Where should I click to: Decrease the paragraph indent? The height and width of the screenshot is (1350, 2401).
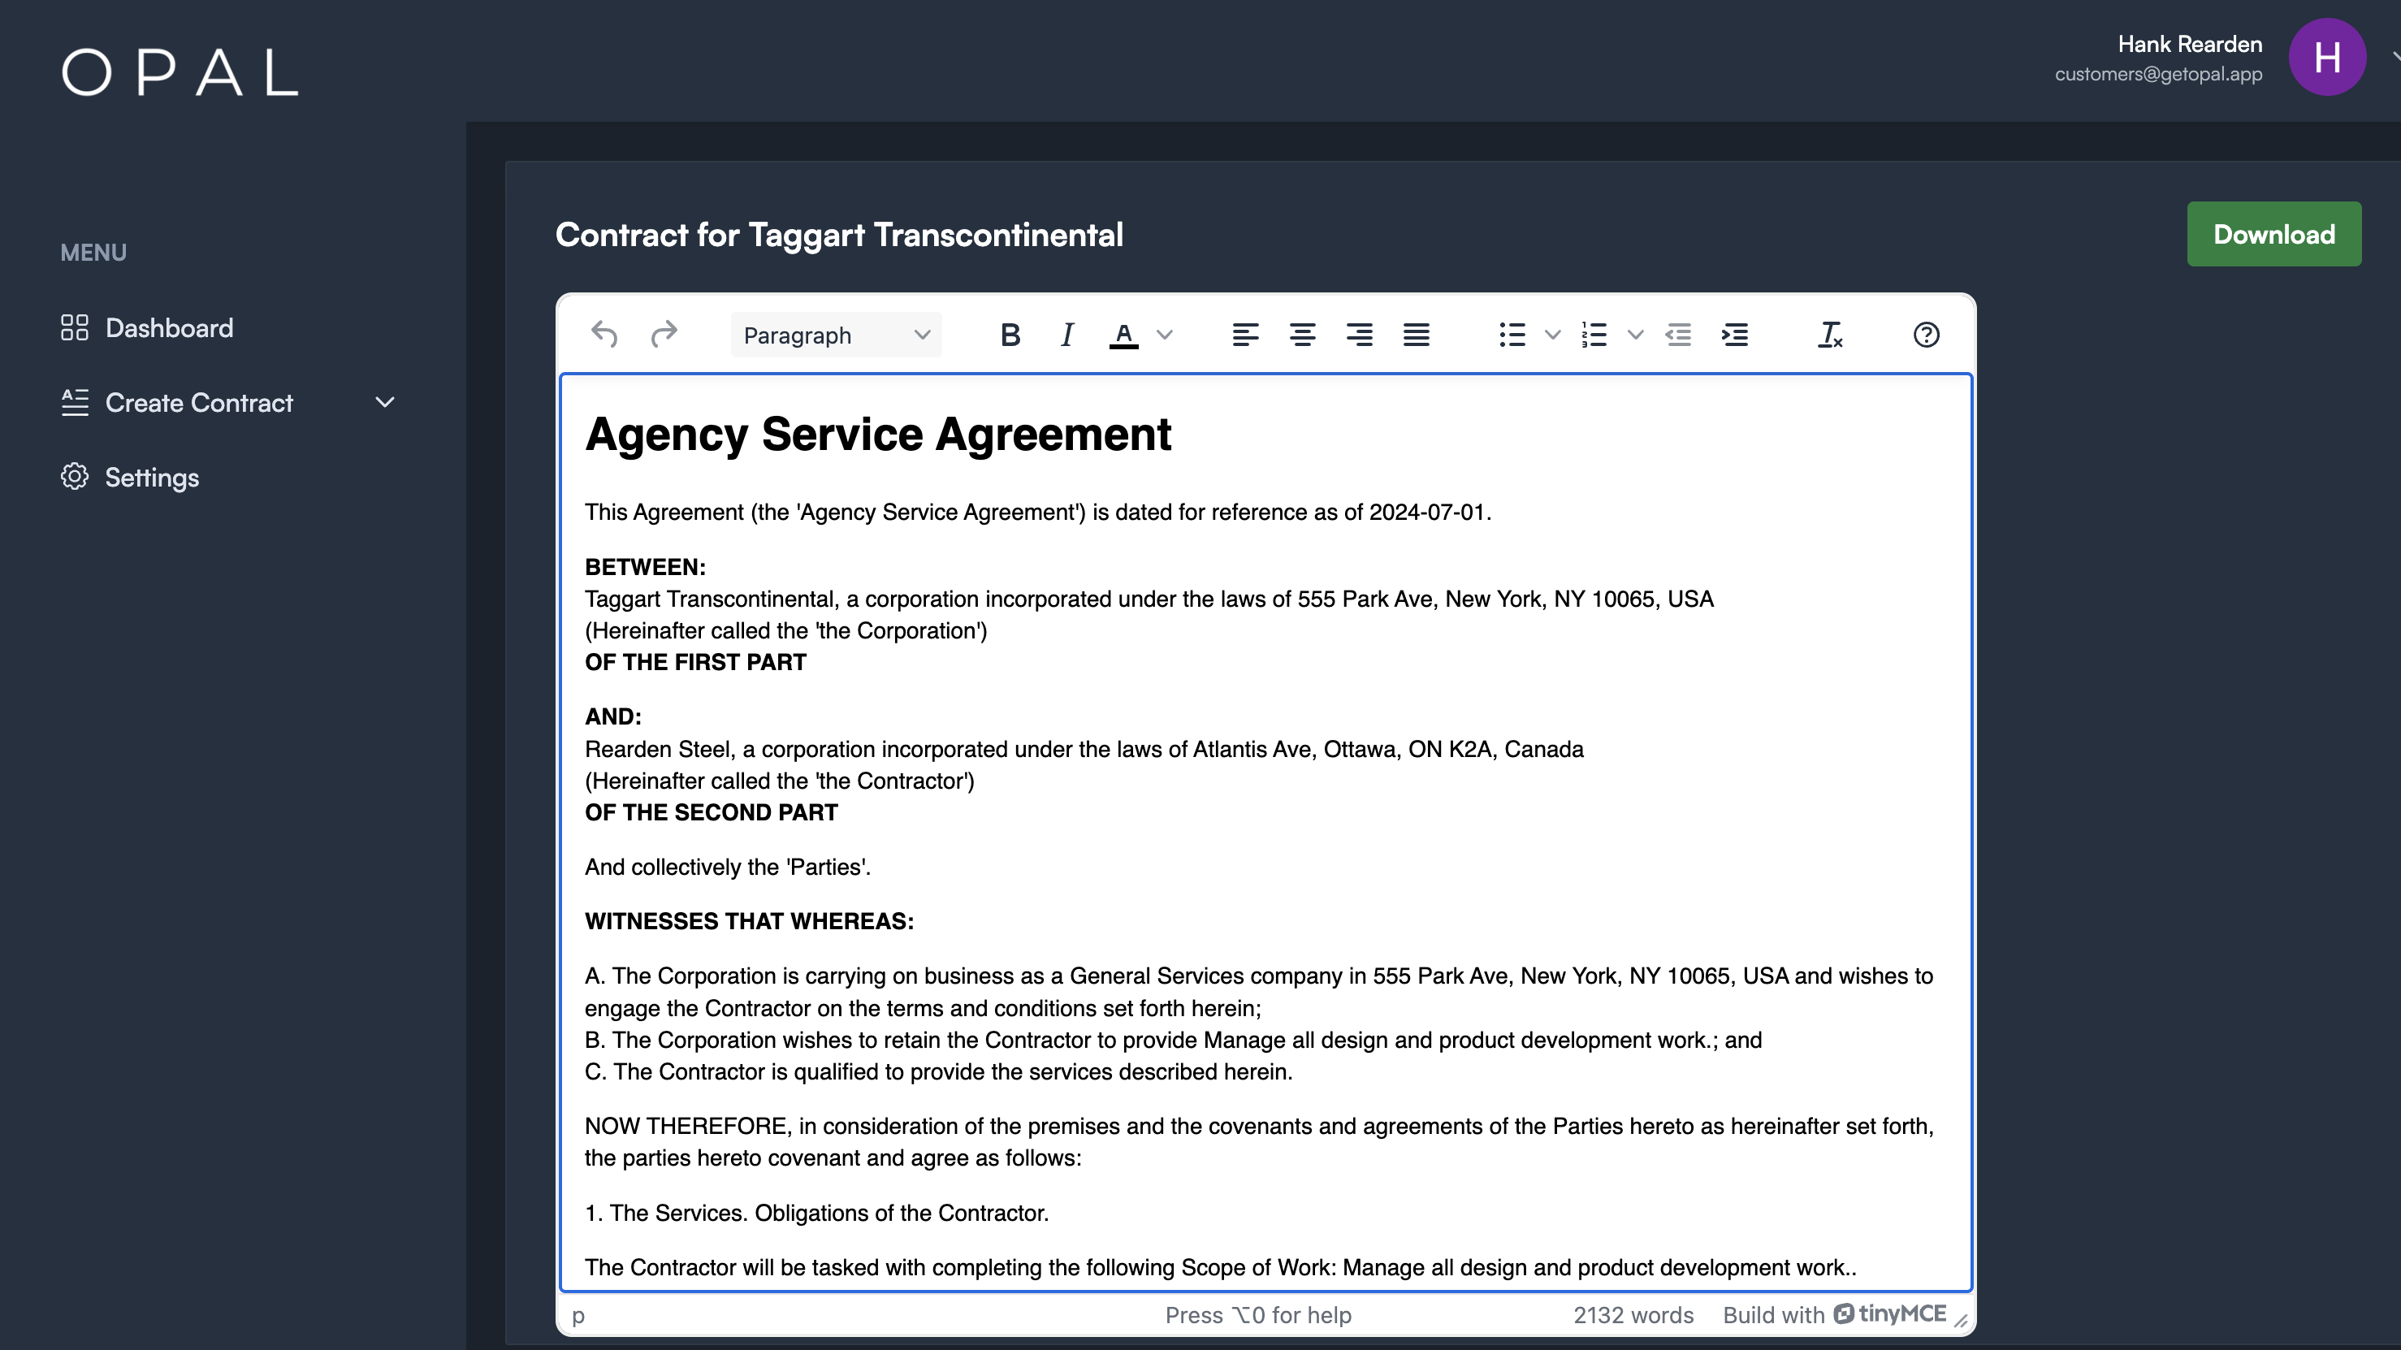click(1678, 335)
